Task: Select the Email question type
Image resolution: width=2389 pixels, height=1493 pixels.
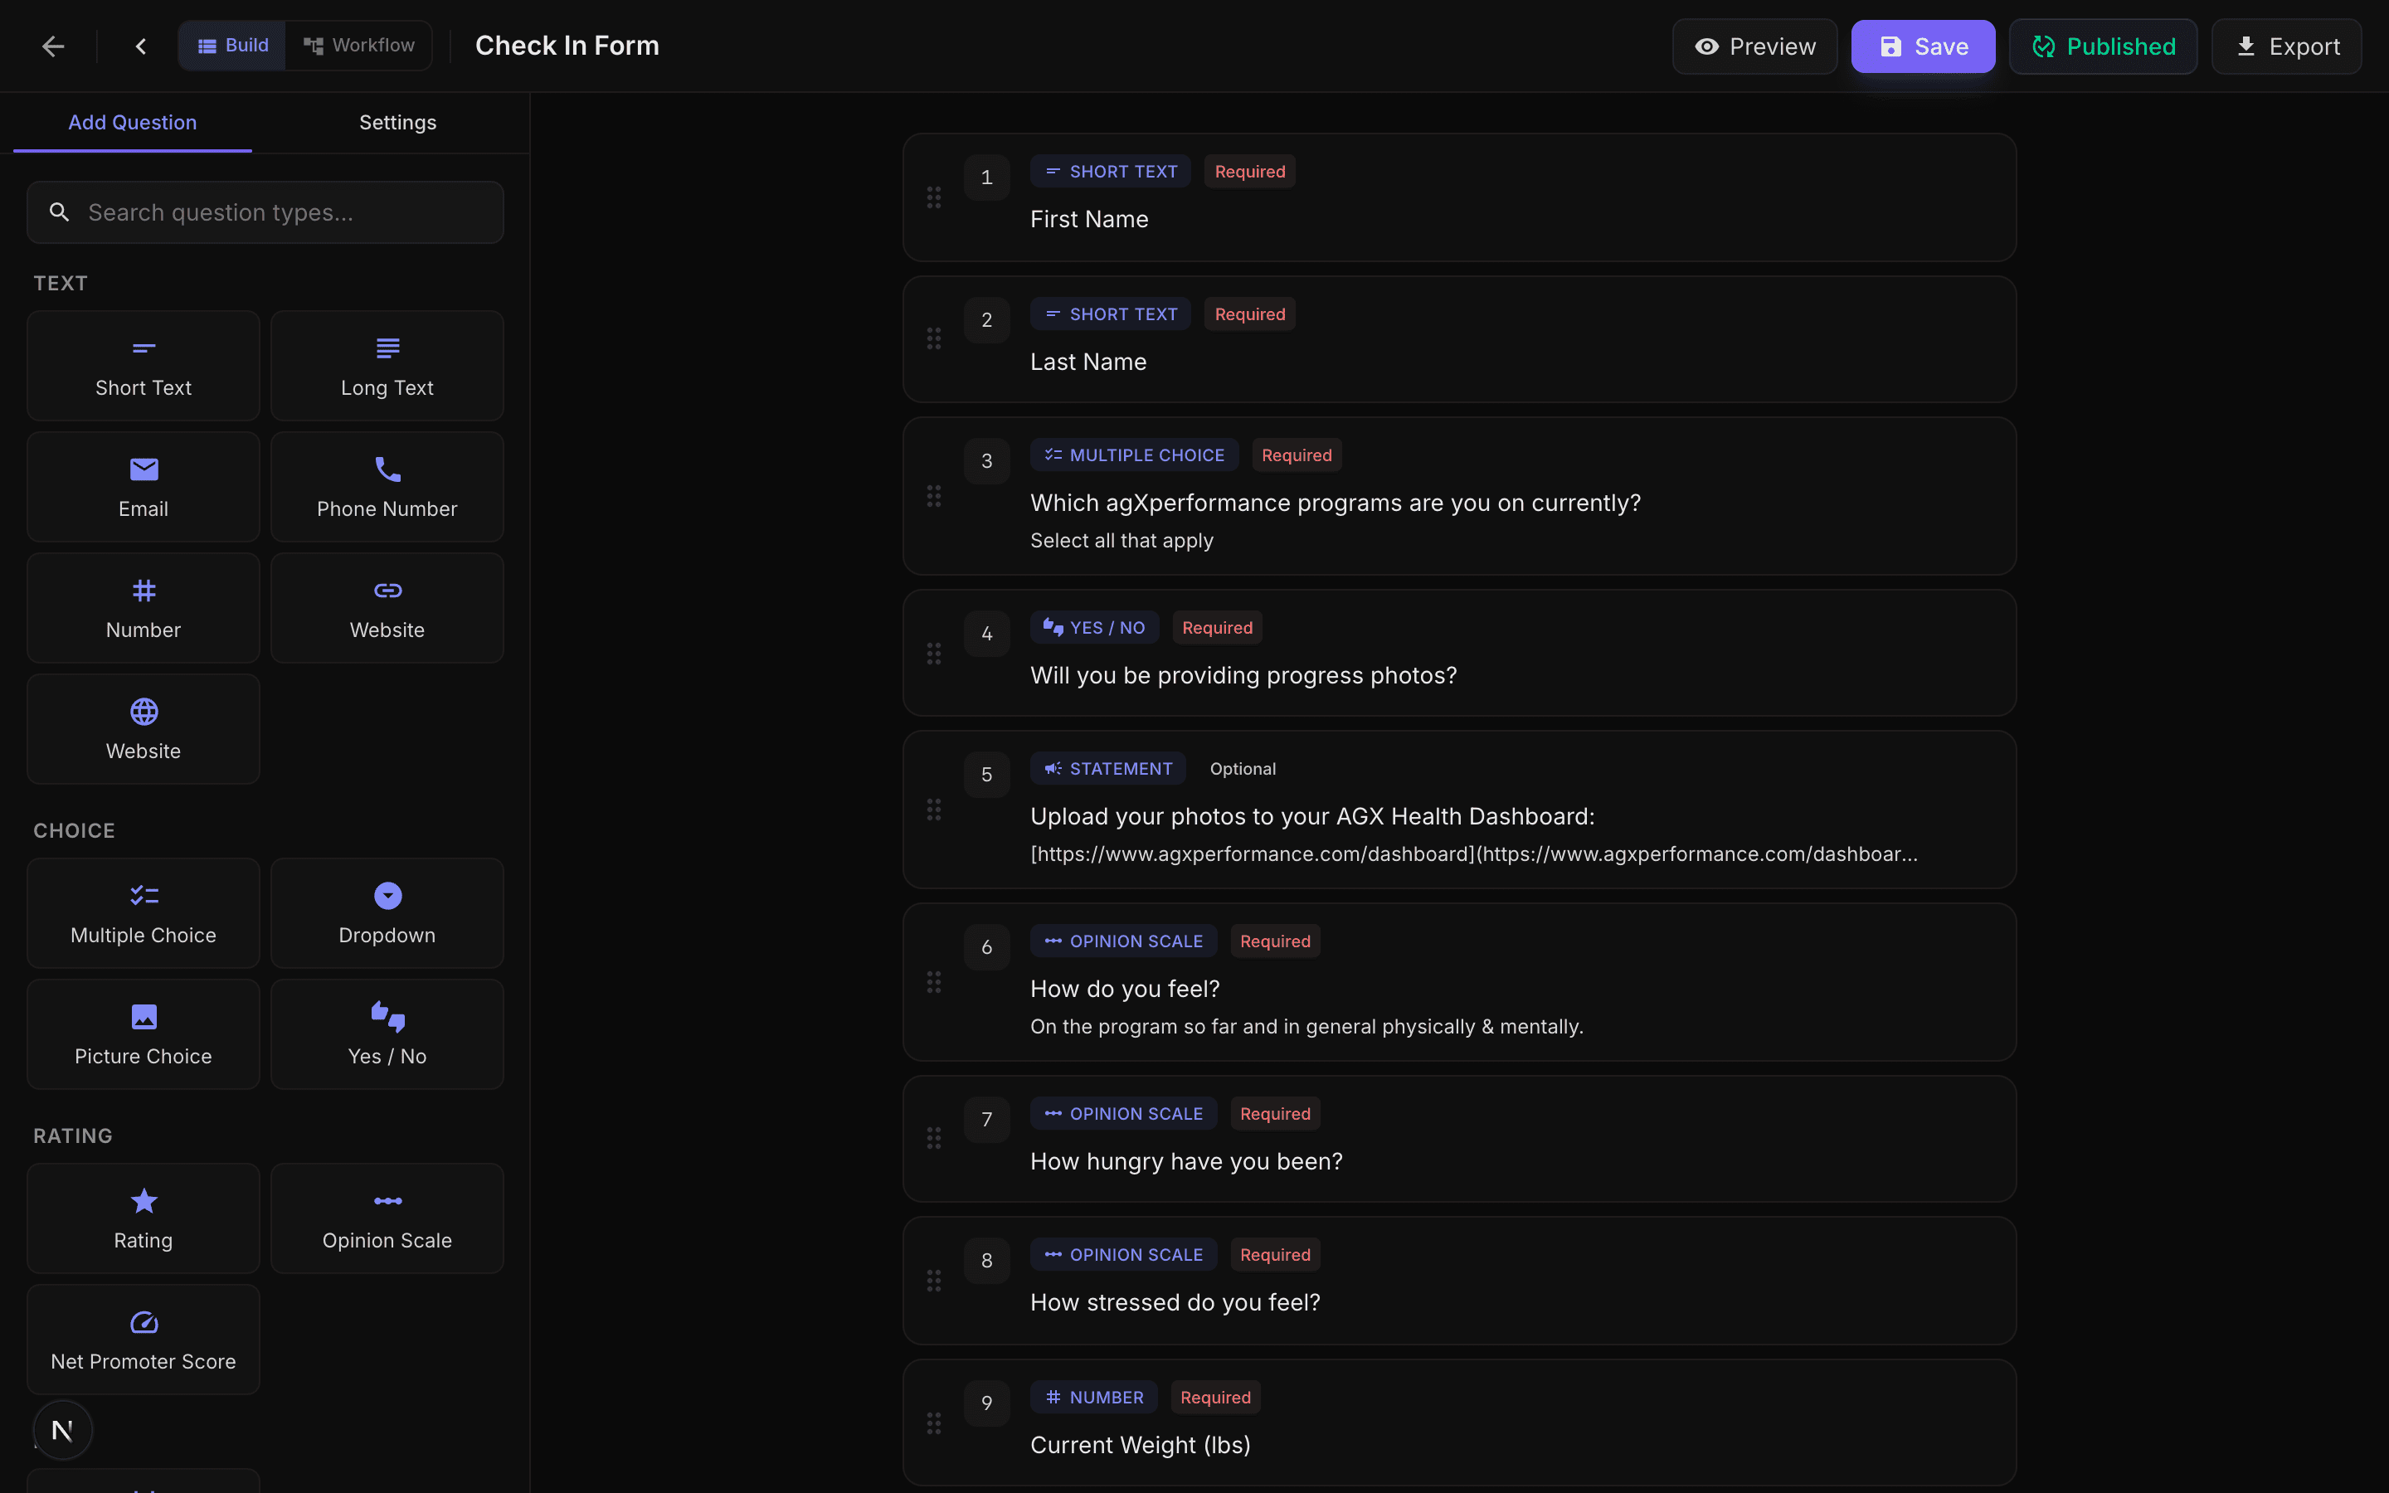Action: tap(144, 486)
